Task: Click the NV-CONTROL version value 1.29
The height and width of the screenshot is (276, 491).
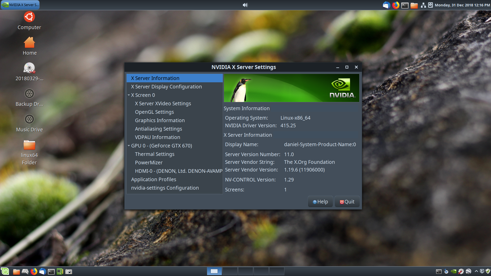Action: pos(289,180)
